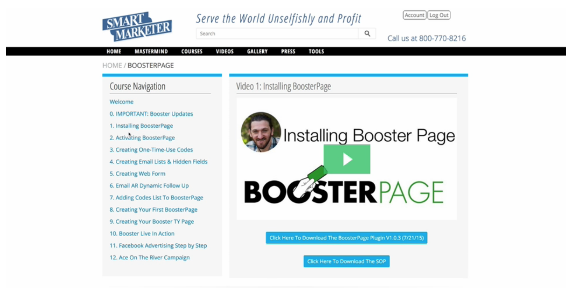Open 4. Creating Email Lists & Hidden Fields
This screenshot has height=288, width=570.
coord(158,162)
